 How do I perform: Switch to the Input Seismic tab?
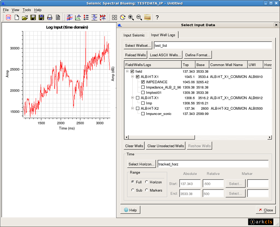pos(134,35)
